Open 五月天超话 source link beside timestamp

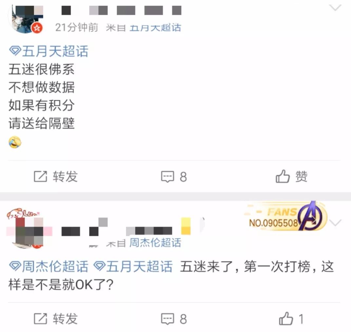[x=155, y=28]
